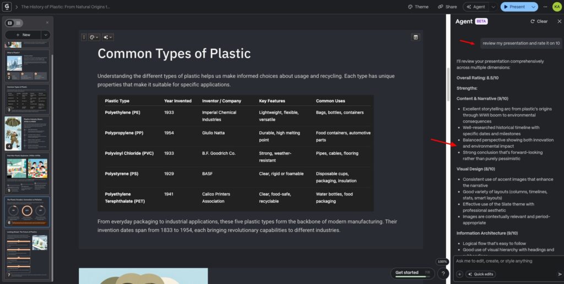
Task: Expand the New card options dropdown
Action: (x=46, y=35)
